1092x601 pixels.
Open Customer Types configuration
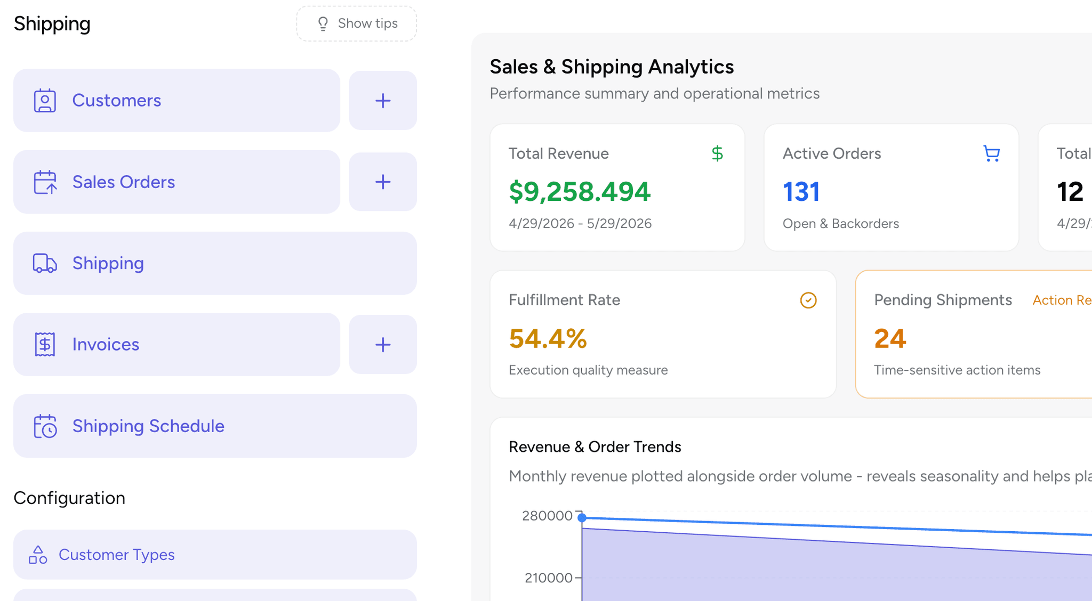[x=215, y=555]
